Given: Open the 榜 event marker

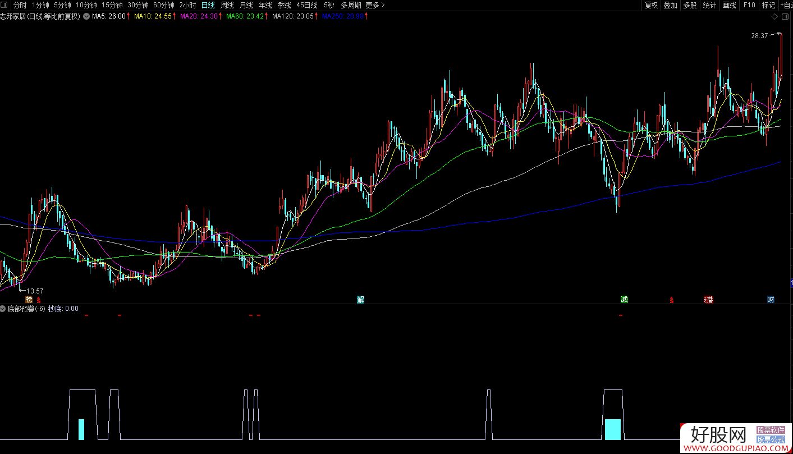Looking at the screenshot, I should pos(29,300).
